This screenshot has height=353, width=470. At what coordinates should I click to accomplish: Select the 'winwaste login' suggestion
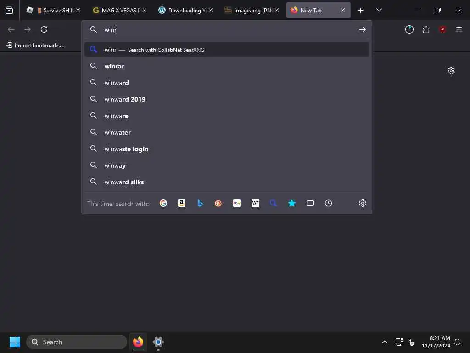coord(227,149)
